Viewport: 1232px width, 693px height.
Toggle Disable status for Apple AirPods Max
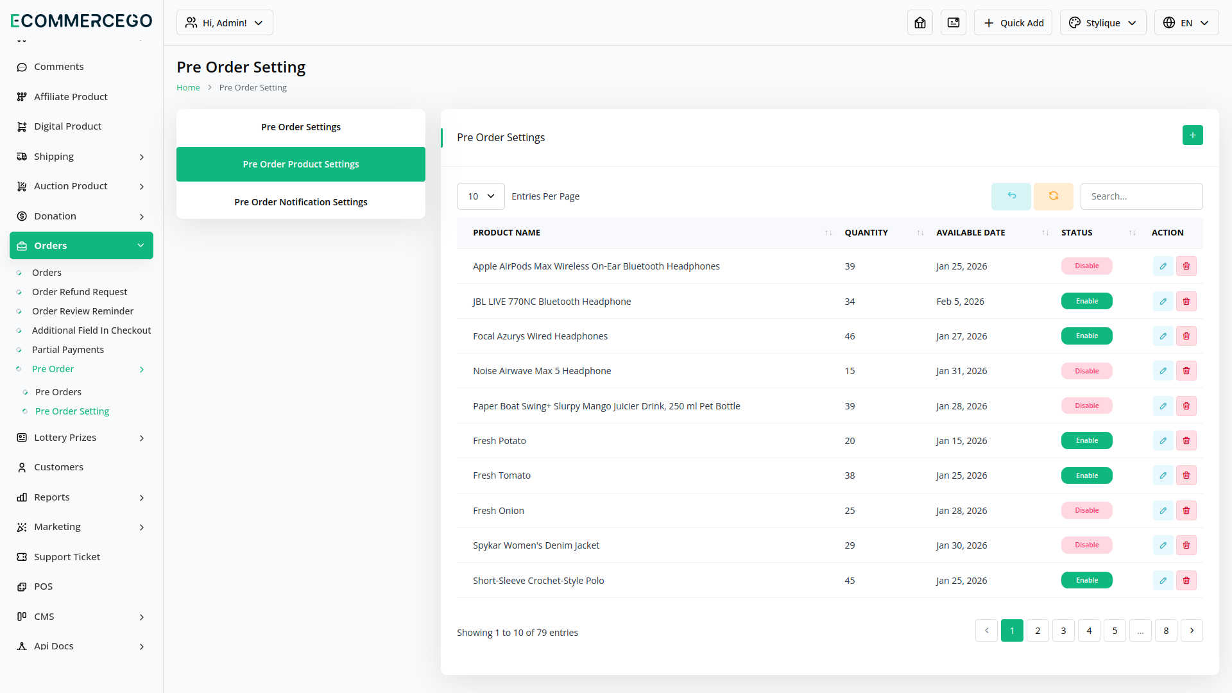[x=1086, y=266]
